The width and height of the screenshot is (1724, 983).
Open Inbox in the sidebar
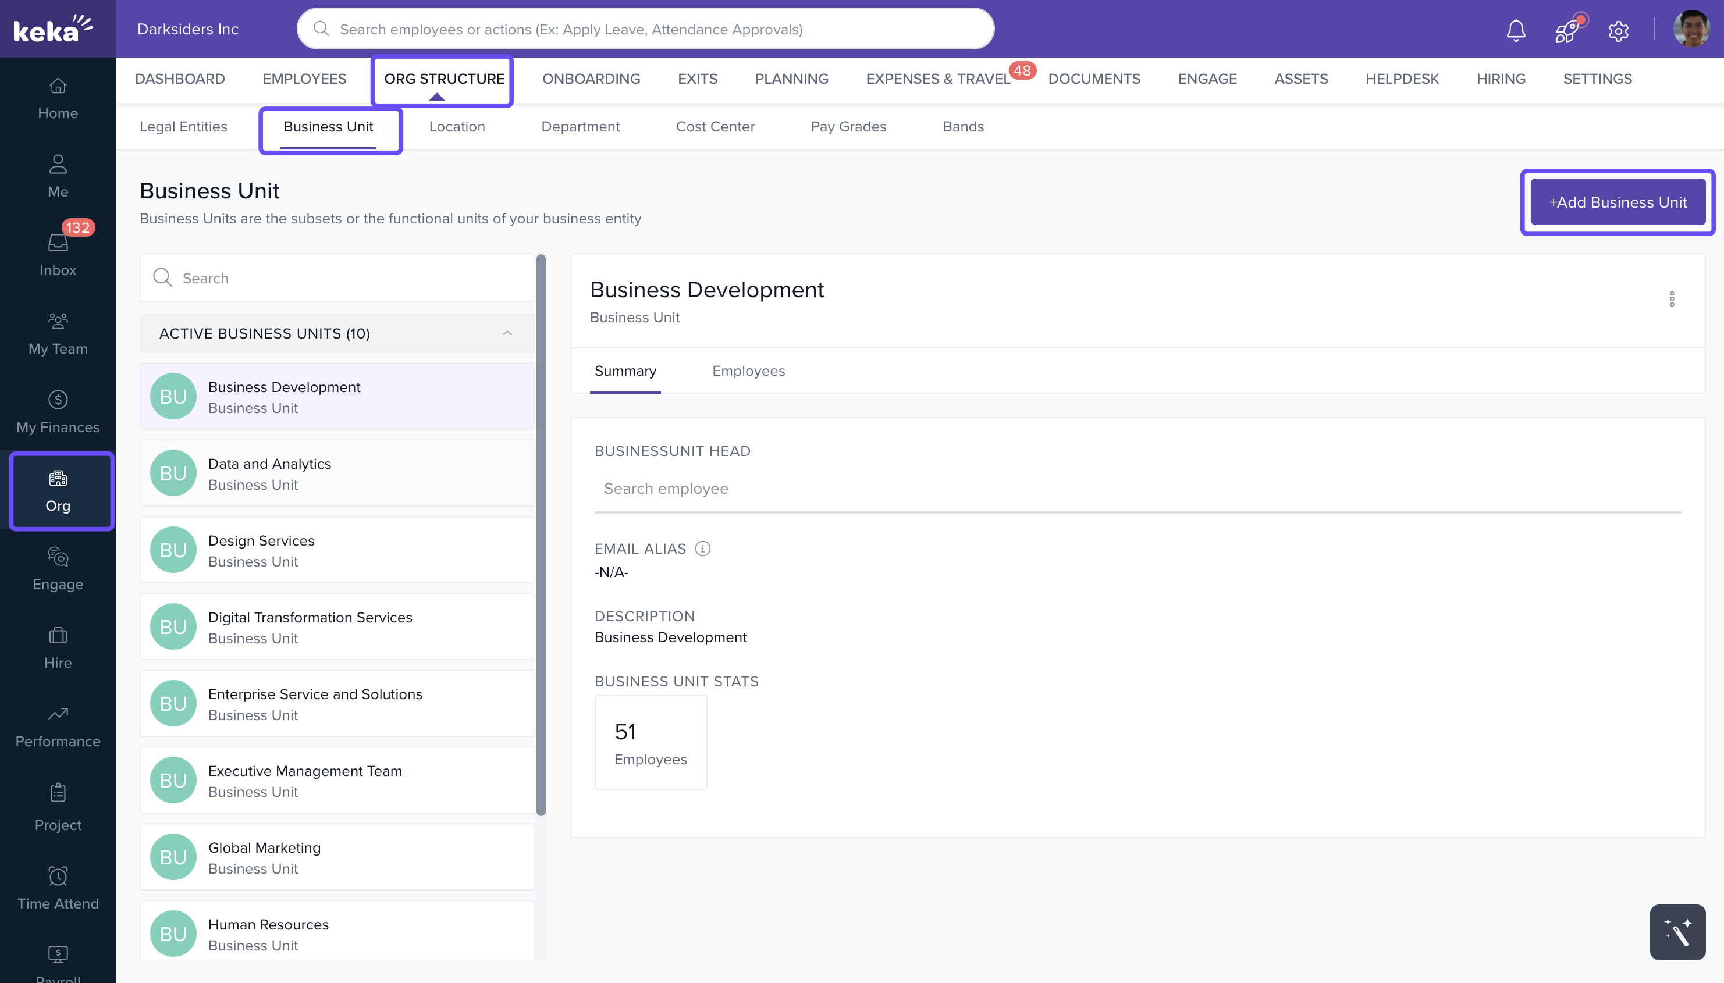click(58, 255)
